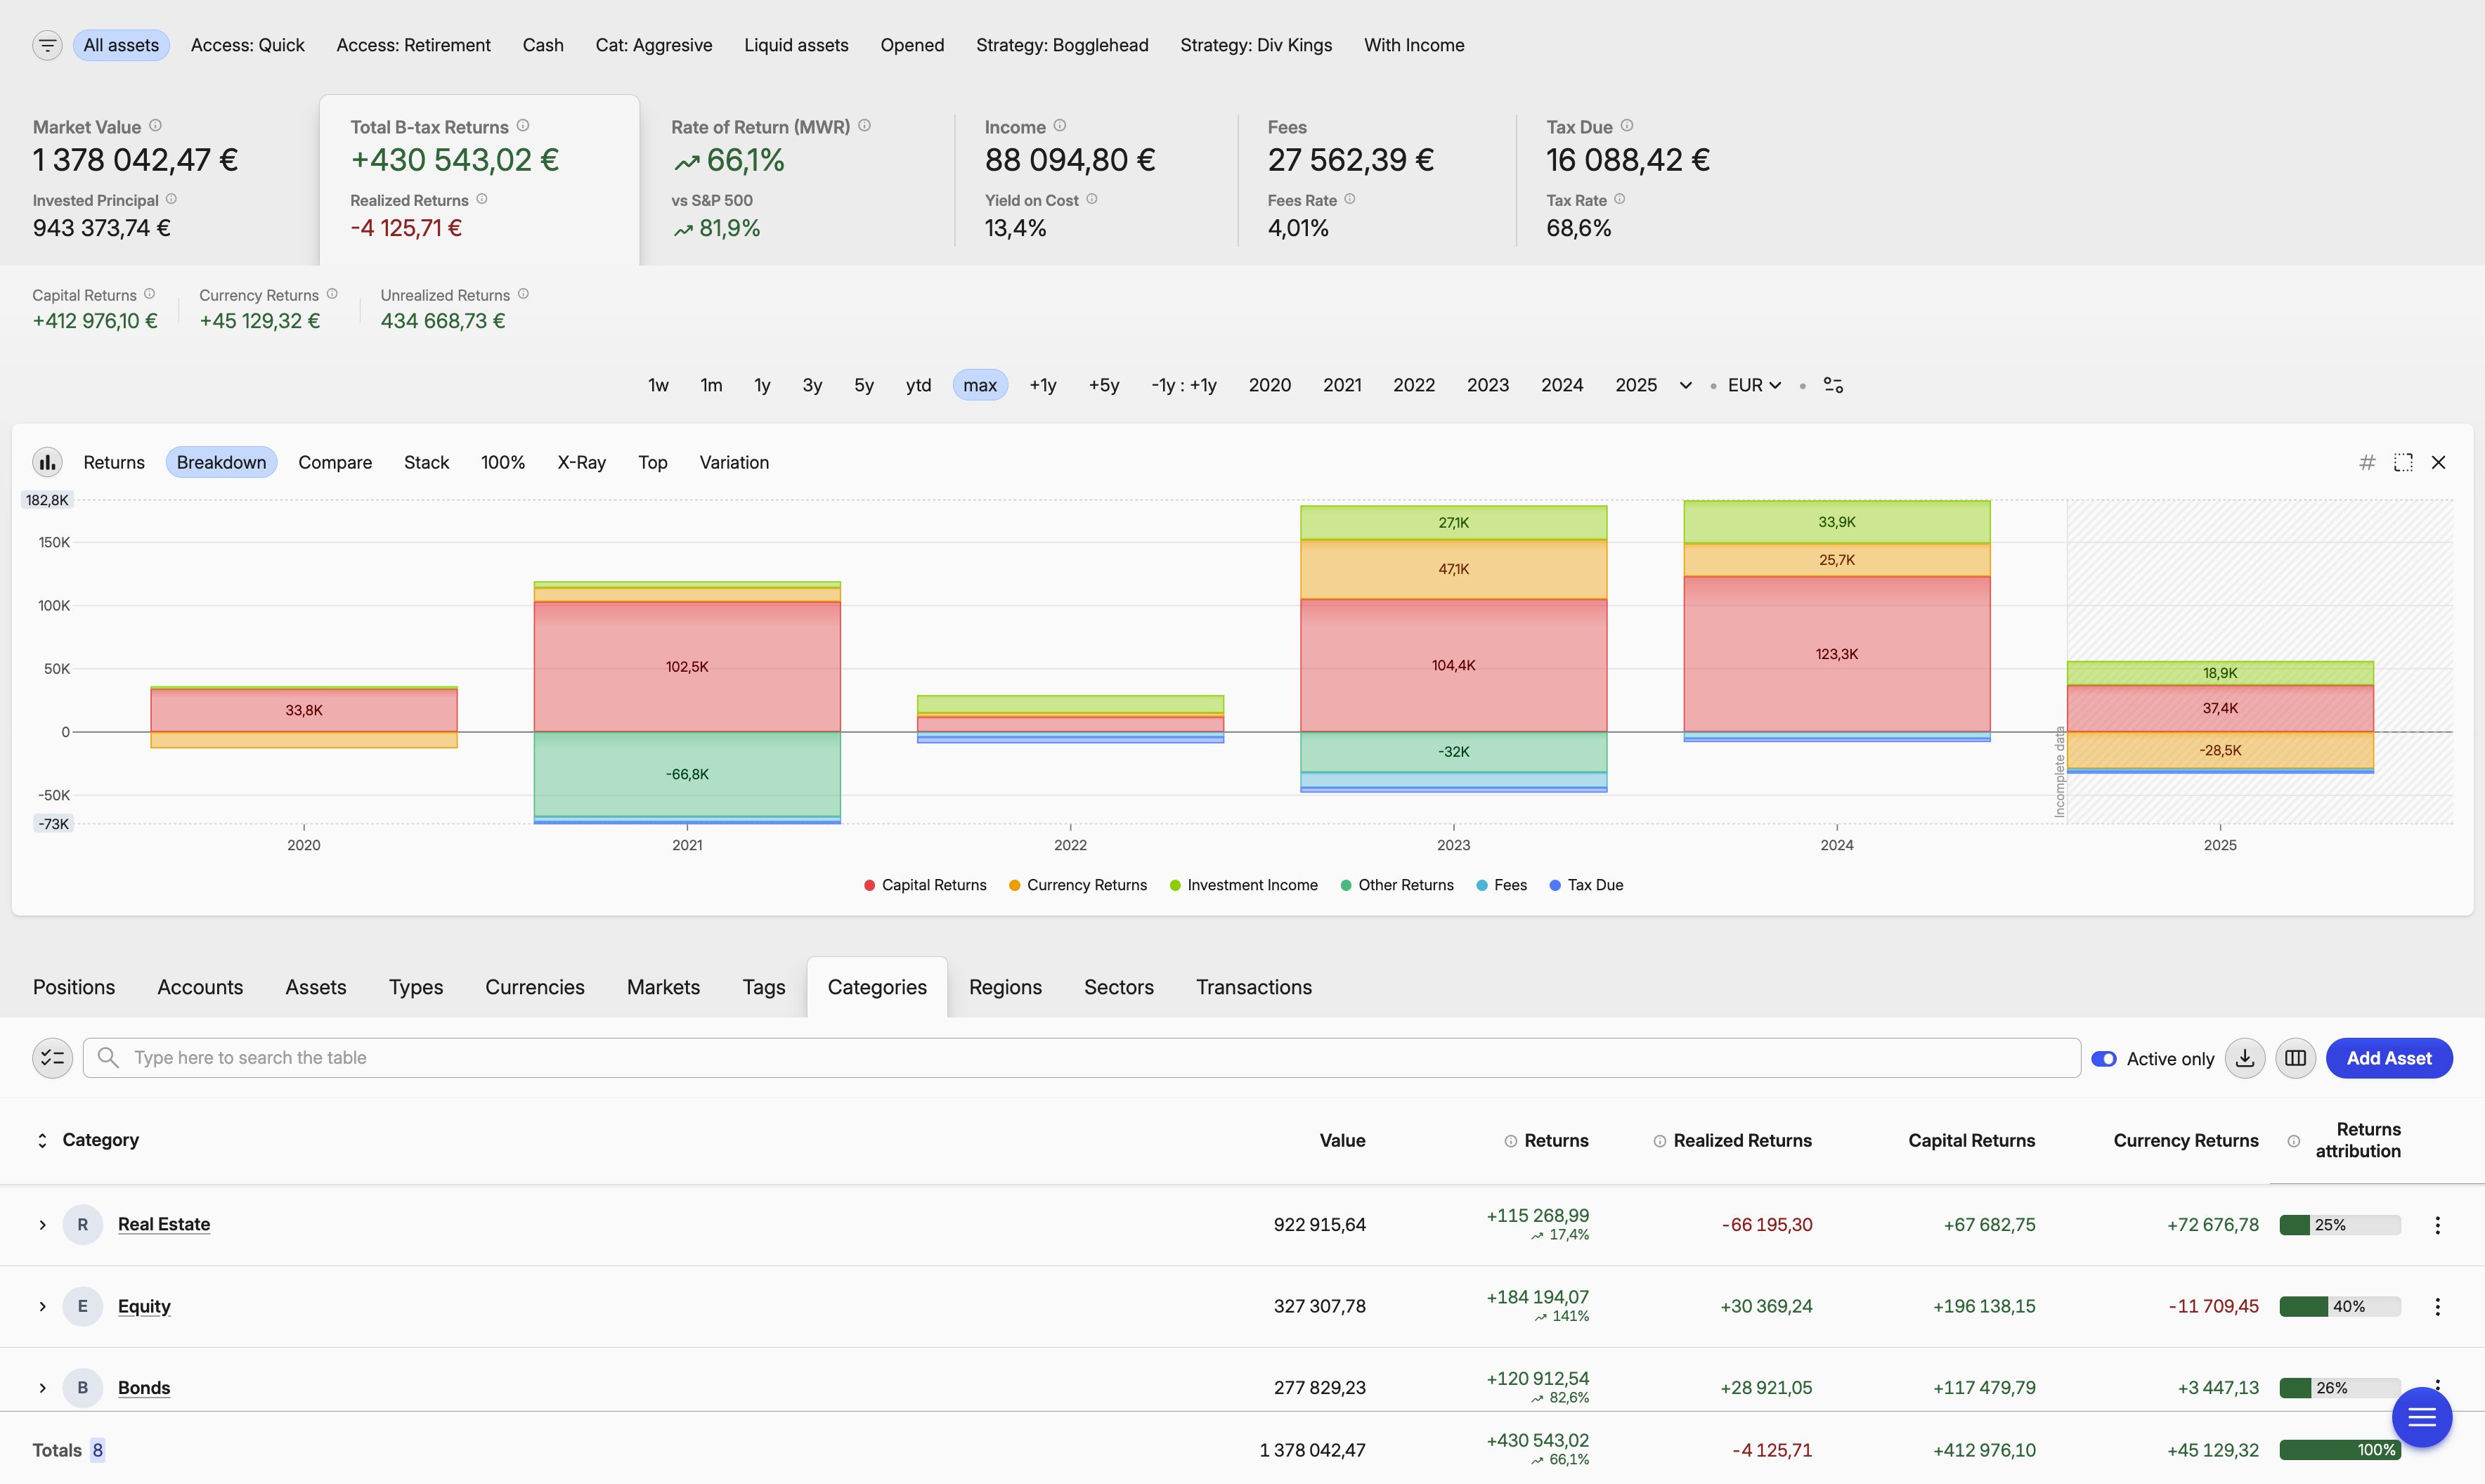Click the filter icon beside All assets
The image size is (2485, 1484).
tap(47, 45)
